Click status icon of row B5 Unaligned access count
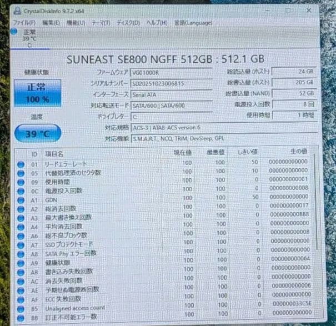The height and width of the screenshot is (326, 336). [x=21, y=309]
